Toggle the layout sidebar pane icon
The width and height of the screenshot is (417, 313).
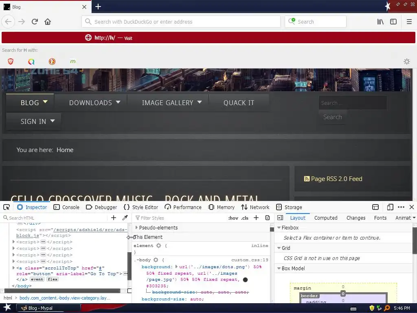(280, 218)
